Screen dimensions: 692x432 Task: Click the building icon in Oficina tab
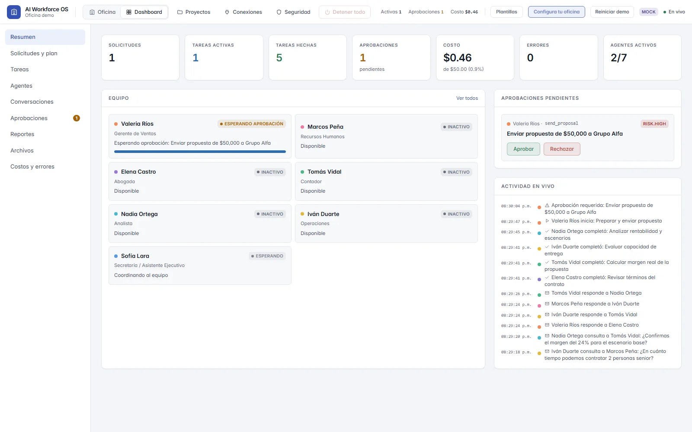click(92, 12)
